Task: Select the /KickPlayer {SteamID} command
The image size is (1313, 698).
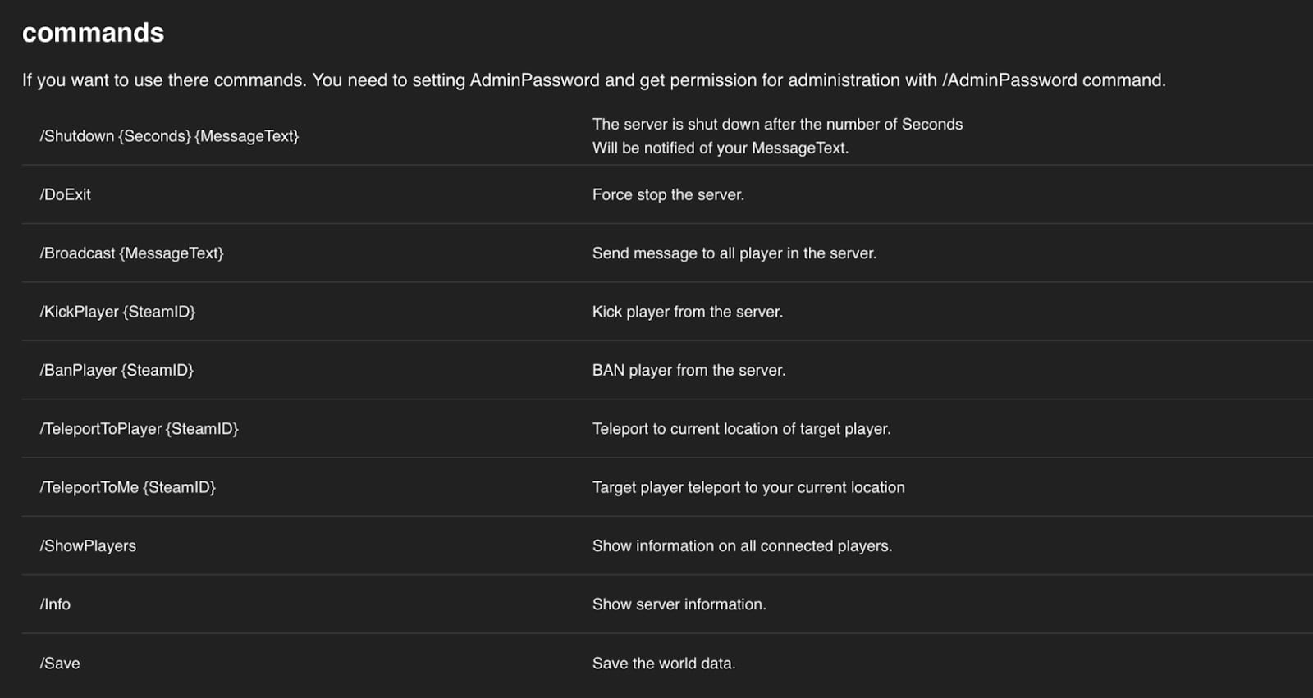Action: coord(117,312)
